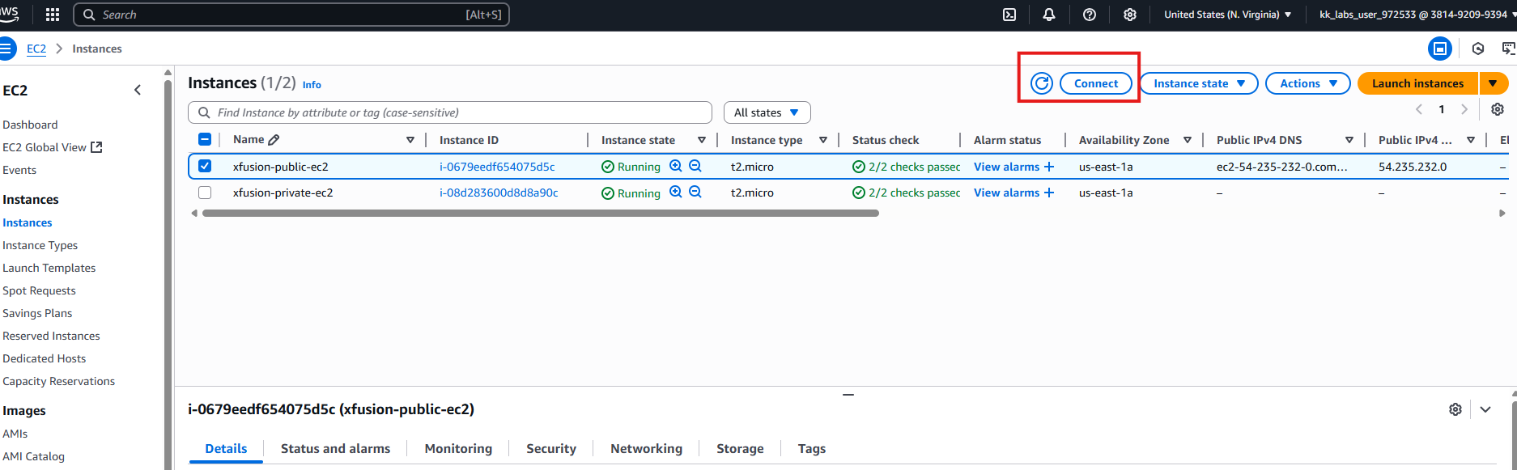Open table preferences gear icon
The image size is (1517, 470).
[1498, 109]
